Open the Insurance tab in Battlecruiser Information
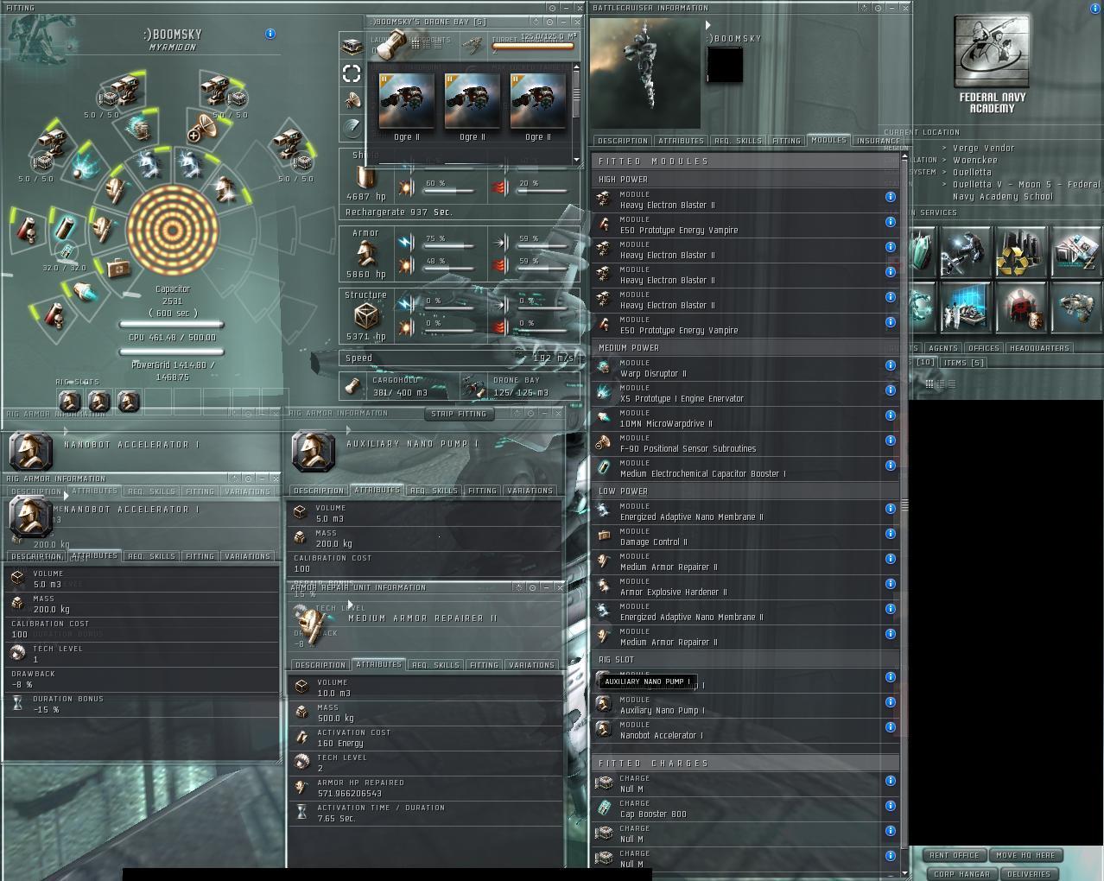The width and height of the screenshot is (1104, 881). [x=878, y=141]
